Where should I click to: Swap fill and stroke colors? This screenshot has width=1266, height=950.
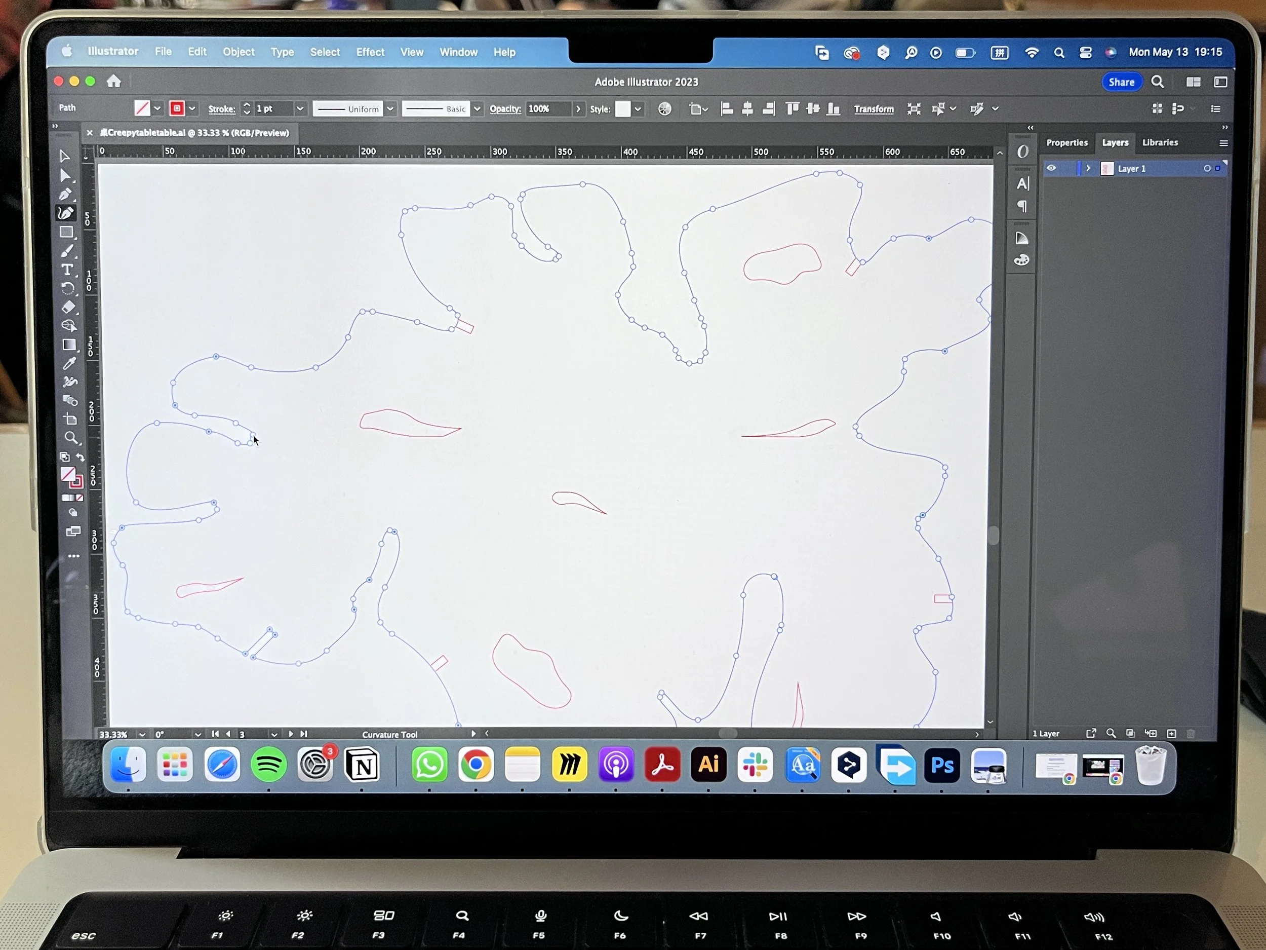click(81, 458)
